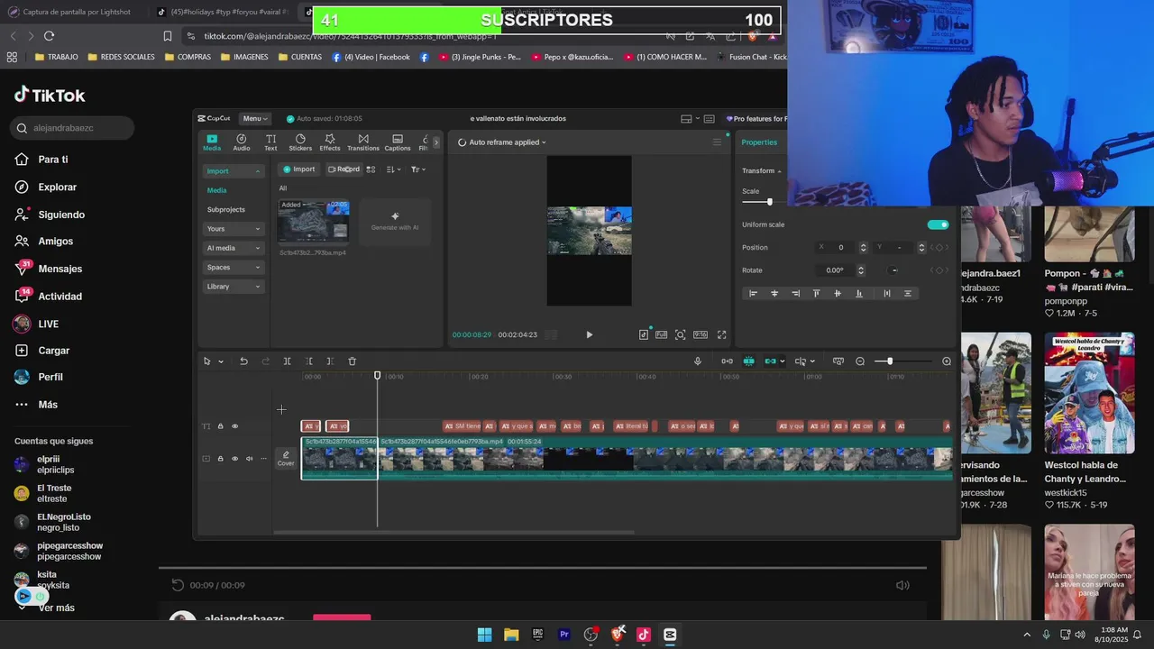The height and width of the screenshot is (649, 1154).
Task: Open the Transitions tab
Action: (x=363, y=142)
